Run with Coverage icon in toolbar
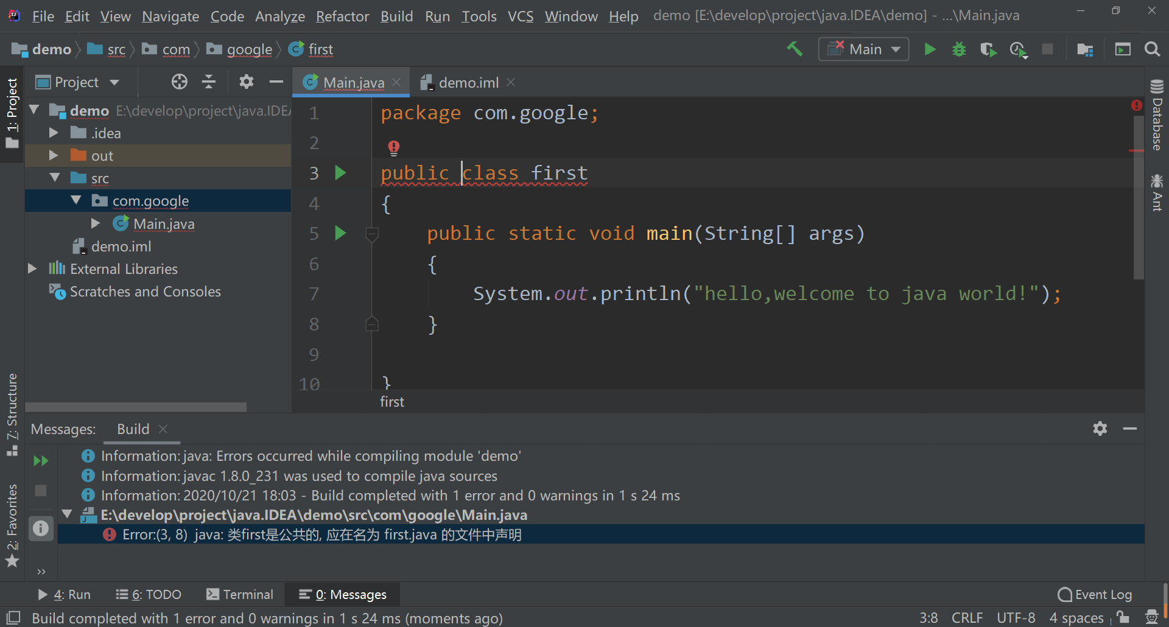 tap(988, 49)
